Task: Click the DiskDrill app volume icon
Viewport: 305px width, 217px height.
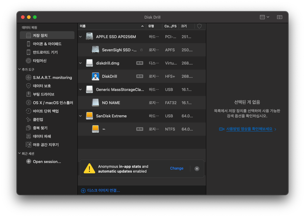Action: 95,76
